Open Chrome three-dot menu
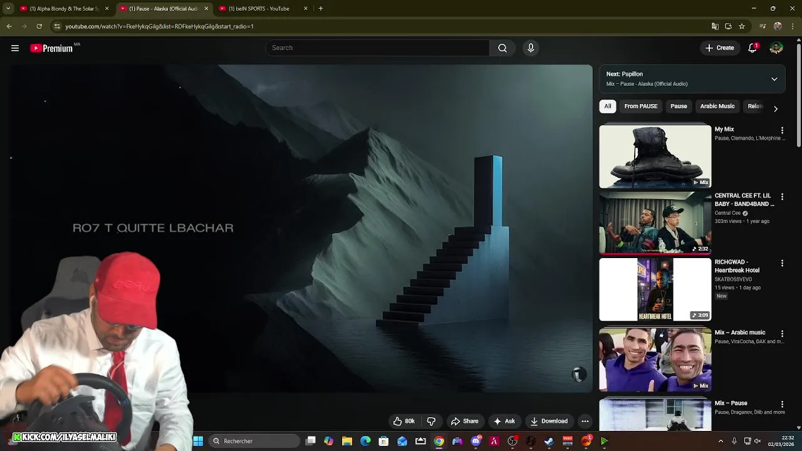This screenshot has width=802, height=451. 793,26
